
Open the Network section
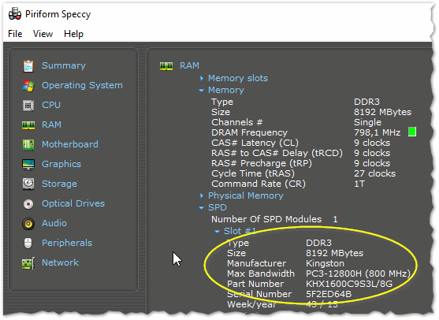(x=60, y=262)
